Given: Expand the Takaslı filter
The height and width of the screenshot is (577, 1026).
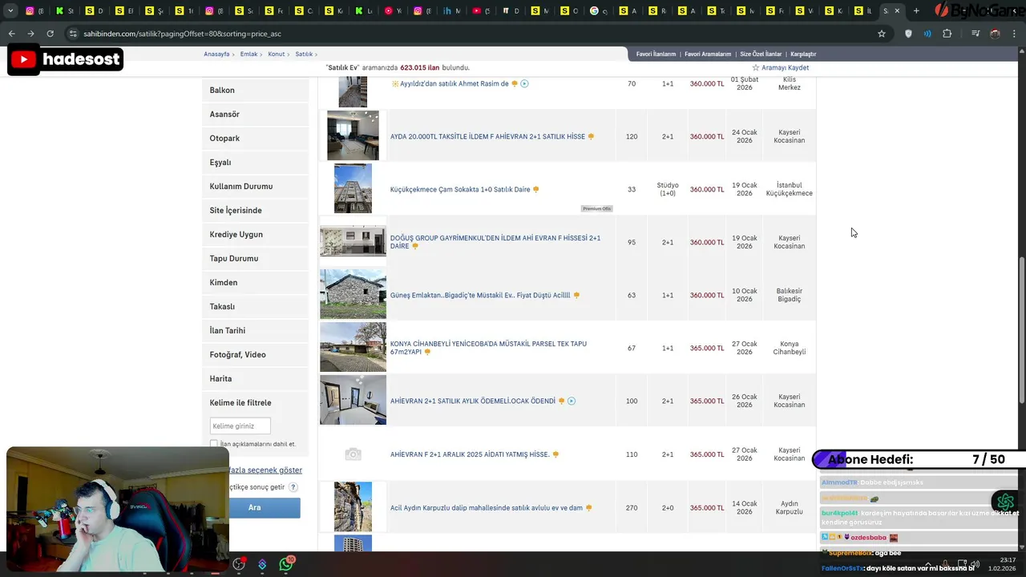Looking at the screenshot, I should coord(255,307).
